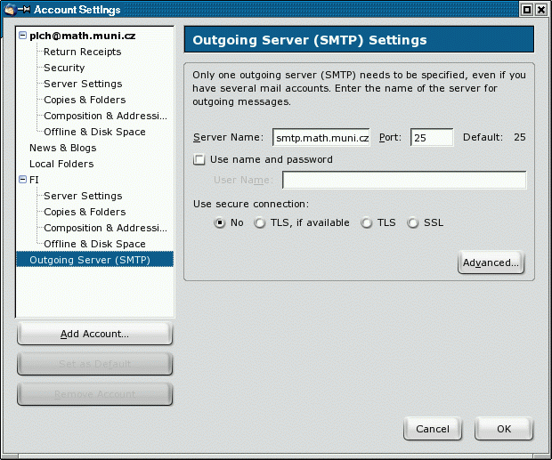Confirm settings with OK
The height and width of the screenshot is (460, 552).
point(504,429)
